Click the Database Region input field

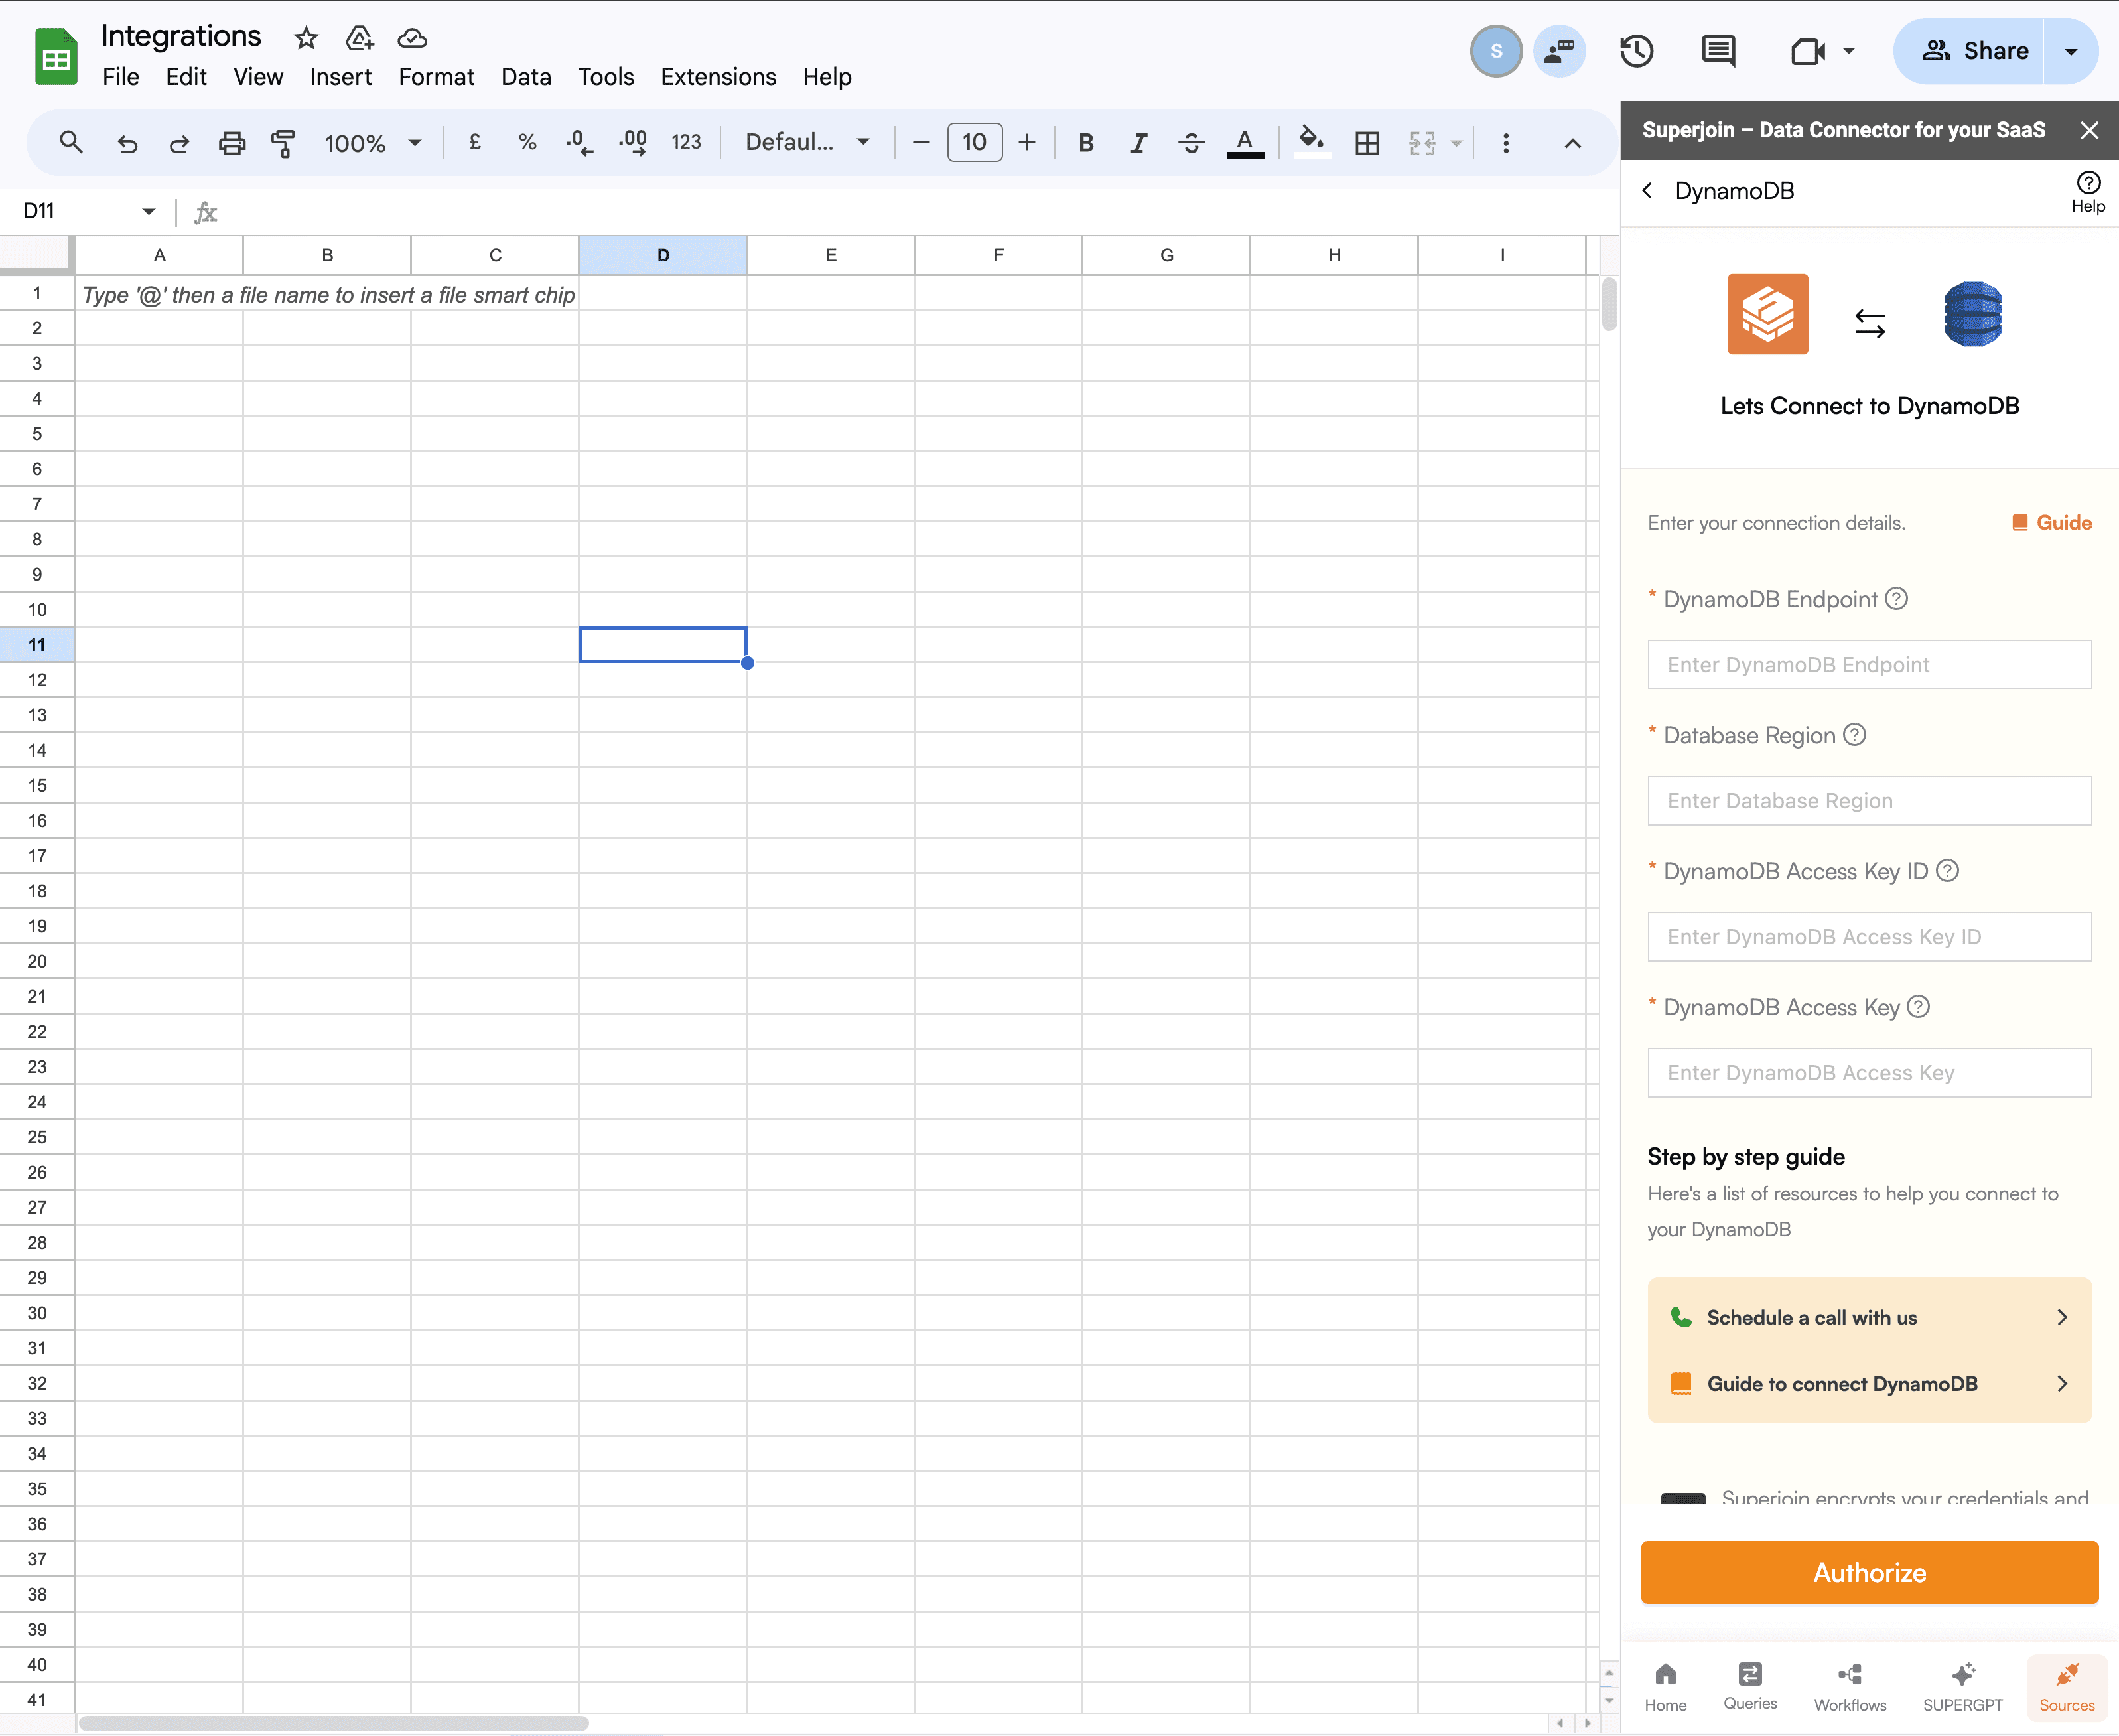[x=1869, y=801]
